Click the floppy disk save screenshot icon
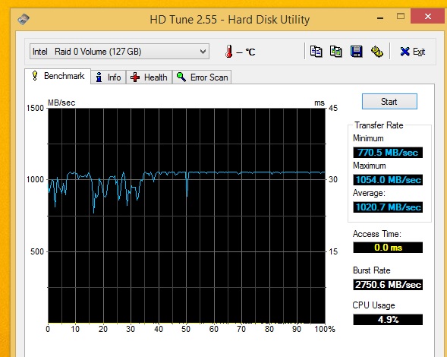The height and width of the screenshot is (357, 447). [x=356, y=52]
